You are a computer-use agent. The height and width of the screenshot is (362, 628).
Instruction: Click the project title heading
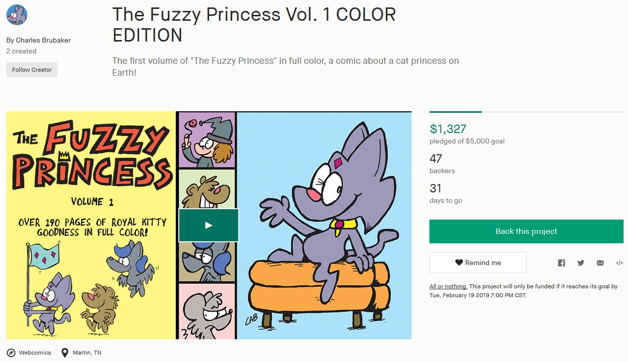coord(254,25)
